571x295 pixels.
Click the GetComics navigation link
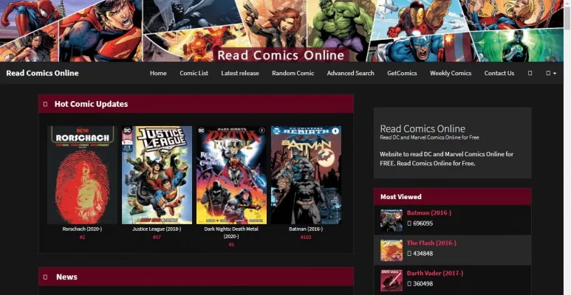[402, 73]
